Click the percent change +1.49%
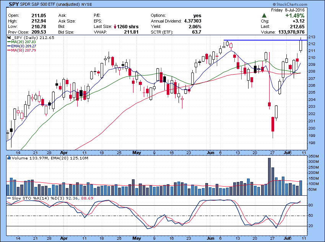 (x=295, y=16)
